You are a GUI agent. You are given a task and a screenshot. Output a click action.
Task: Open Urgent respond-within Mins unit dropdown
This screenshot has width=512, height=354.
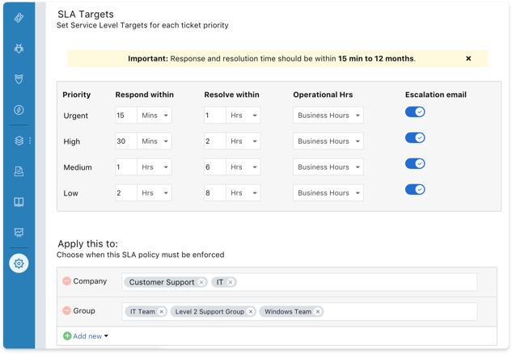tap(154, 116)
